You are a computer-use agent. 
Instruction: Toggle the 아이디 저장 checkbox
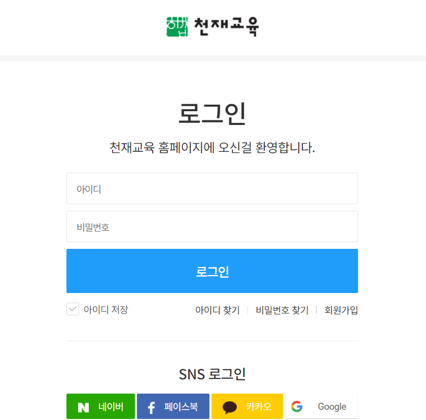(73, 309)
